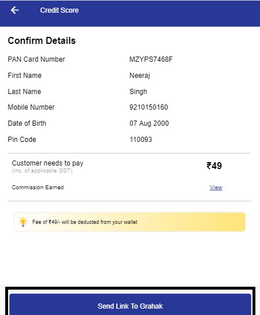Click the PAN number MZYPS7468F
The image size is (260, 315).
151,59
